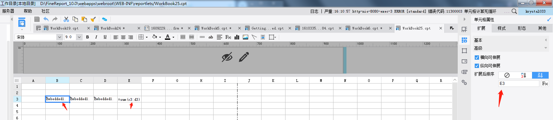Edit parameter panel with pencil icon
The width and height of the screenshot is (553, 120).
pos(244,57)
